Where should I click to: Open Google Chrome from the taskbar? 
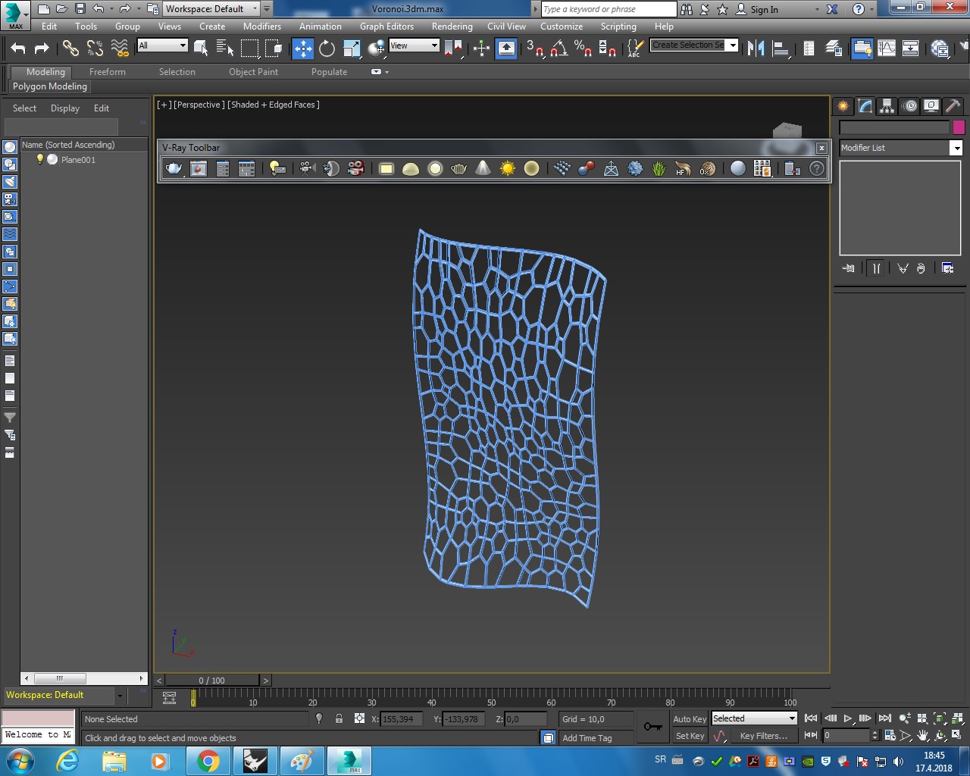[x=208, y=761]
